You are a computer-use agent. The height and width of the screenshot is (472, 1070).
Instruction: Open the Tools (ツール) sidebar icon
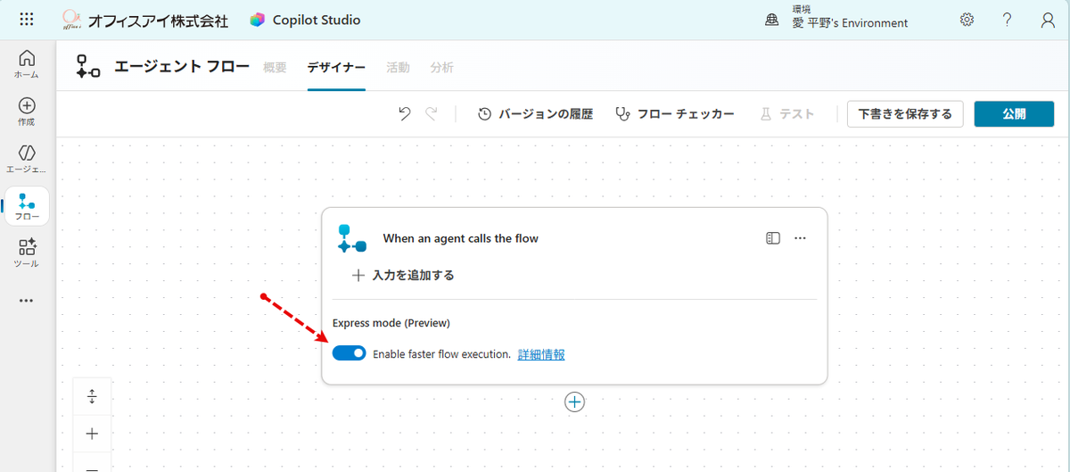click(27, 253)
